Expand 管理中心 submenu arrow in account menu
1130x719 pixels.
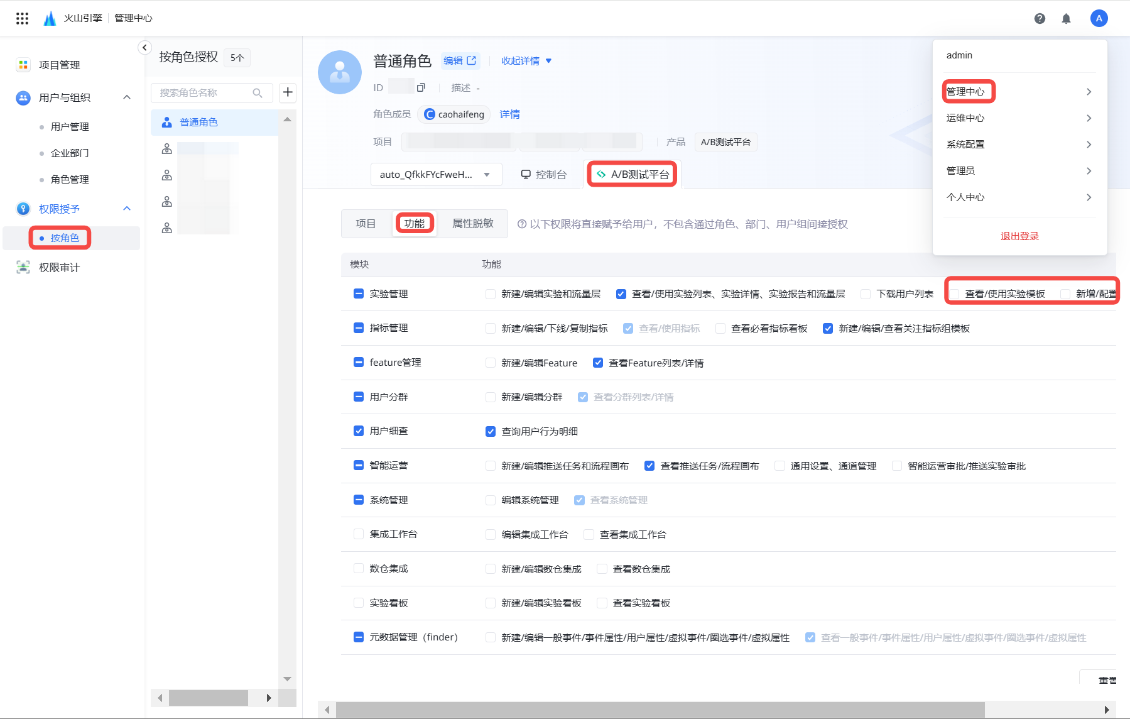tap(1089, 92)
